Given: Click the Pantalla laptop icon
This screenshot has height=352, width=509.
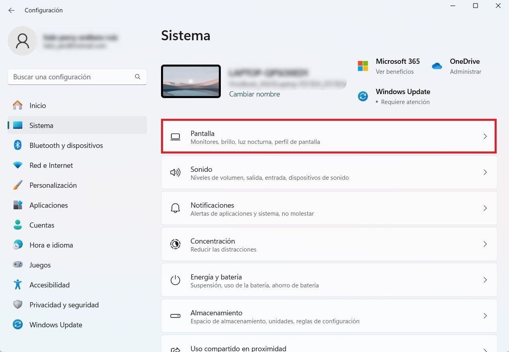Looking at the screenshot, I should (x=175, y=137).
